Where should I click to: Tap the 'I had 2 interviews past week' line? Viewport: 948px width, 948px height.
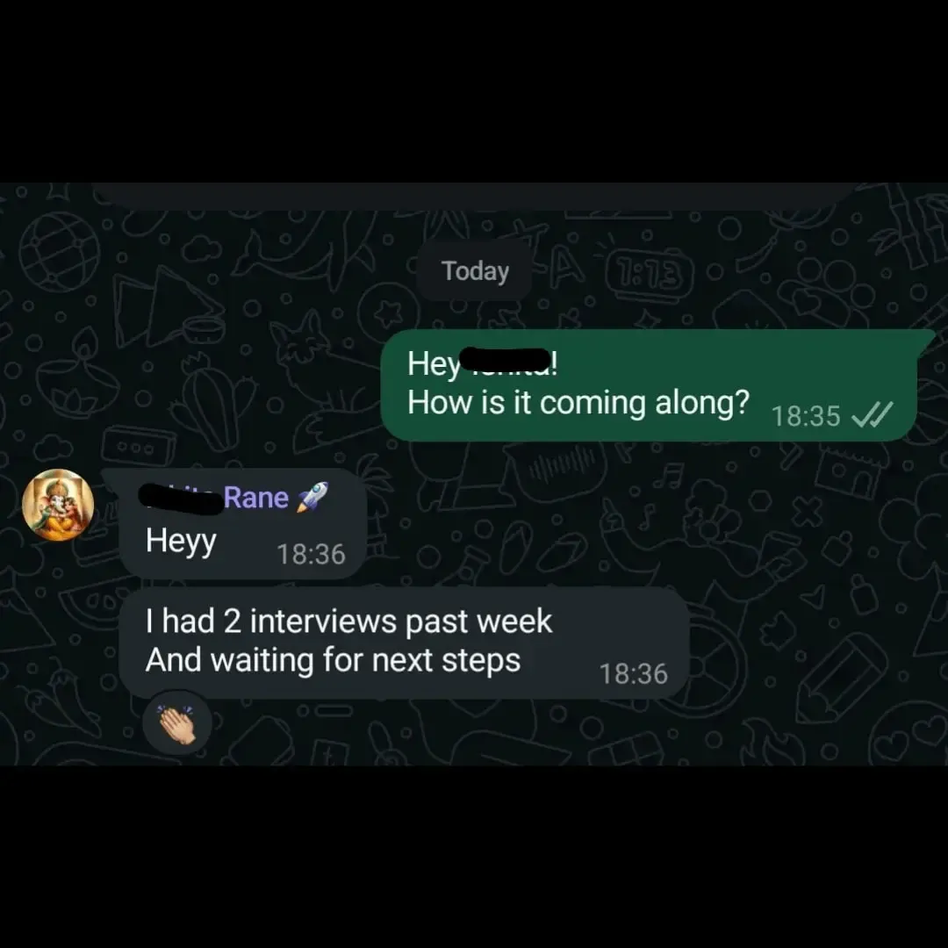pos(348,621)
